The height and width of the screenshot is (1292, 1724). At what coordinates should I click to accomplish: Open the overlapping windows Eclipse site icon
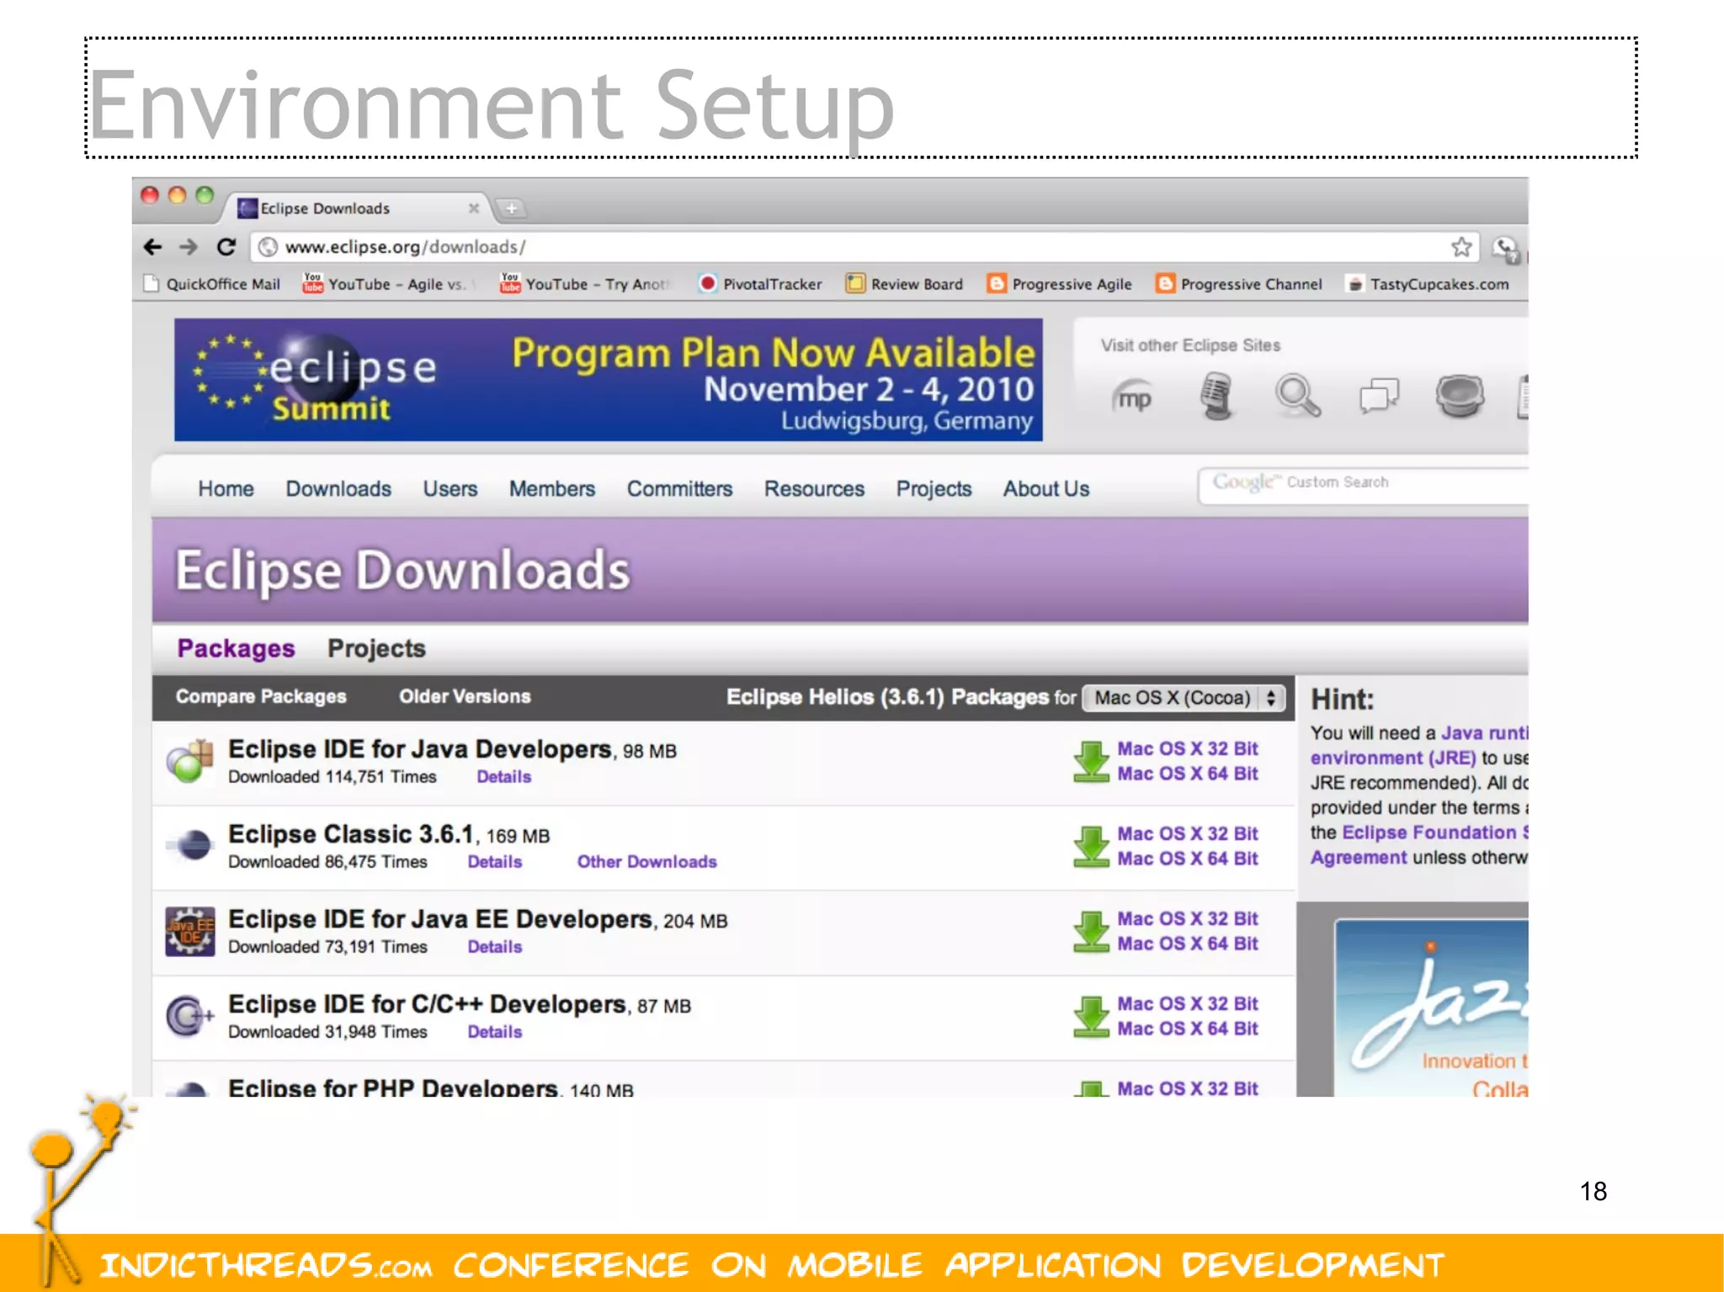1379,396
